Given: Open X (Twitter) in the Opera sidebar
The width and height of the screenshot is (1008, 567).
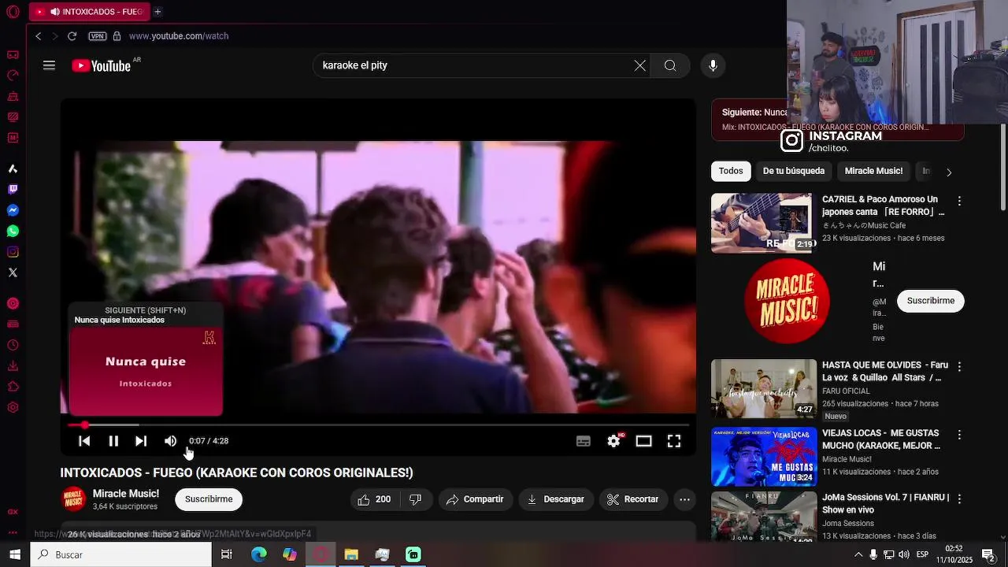Looking at the screenshot, I should pos(13,272).
